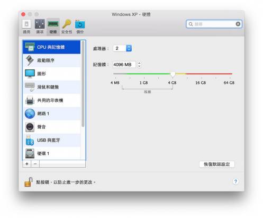Viewport: 263px width, 218px height.
Task: Select the shared printer item
Action: [x=52, y=100]
